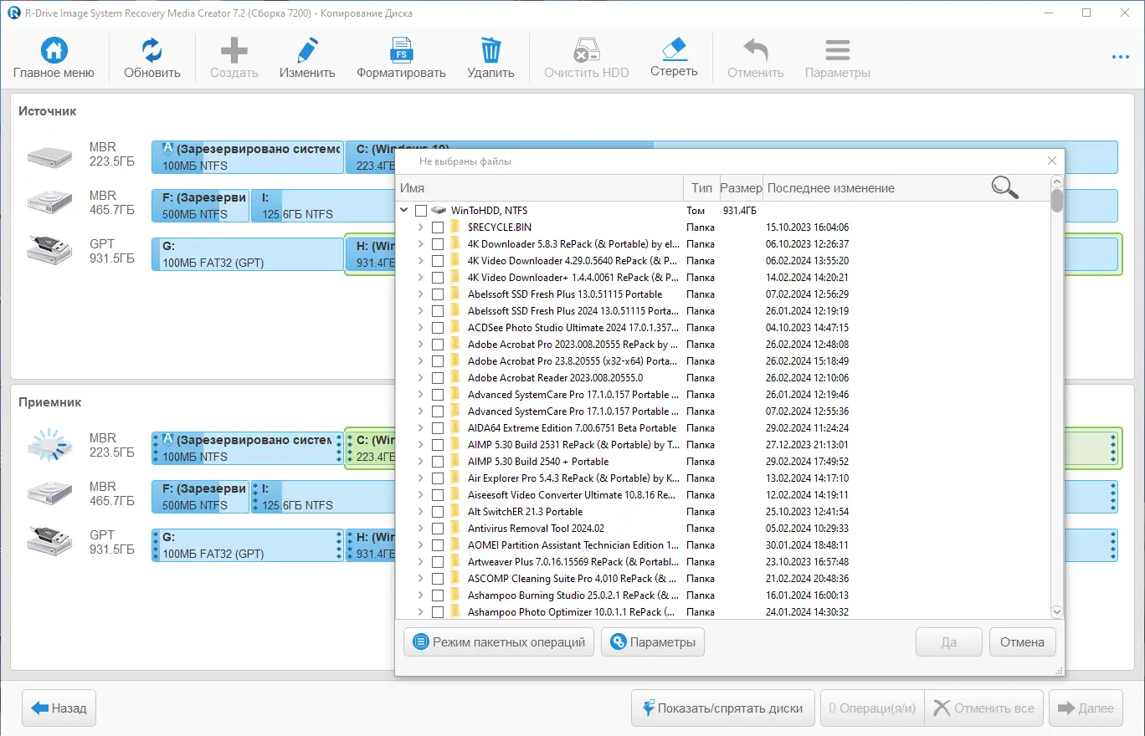Viewport: 1145px width, 736px height.
Task: Click Режим пакетных операций button
Action: (499, 642)
